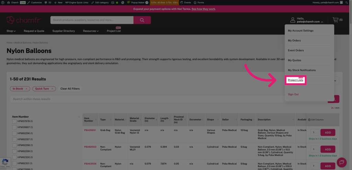
Task: Open the Popup Maker admin bar item
Action: coord(137,2)
